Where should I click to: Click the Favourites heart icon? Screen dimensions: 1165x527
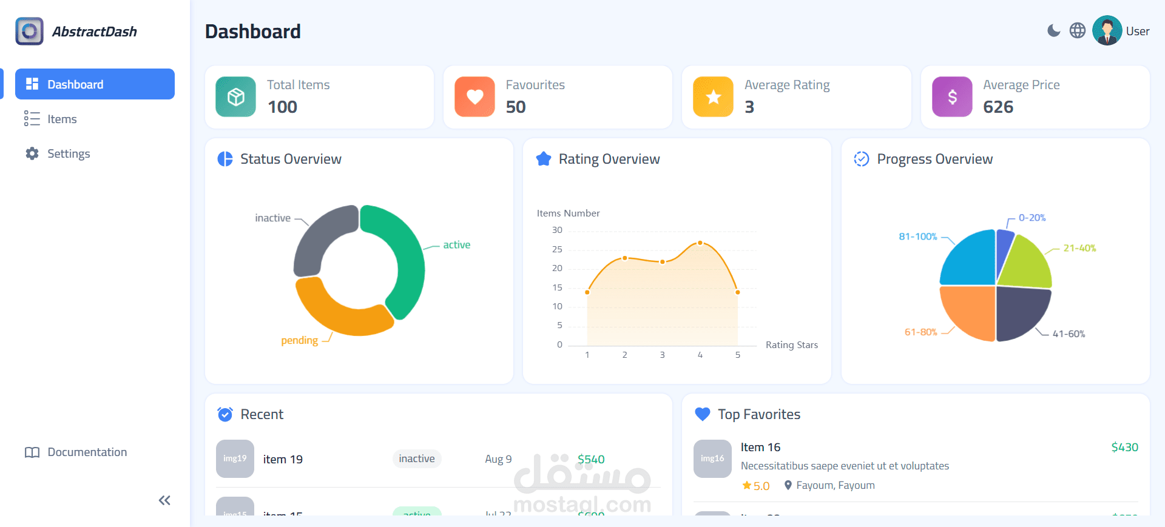pos(474,96)
